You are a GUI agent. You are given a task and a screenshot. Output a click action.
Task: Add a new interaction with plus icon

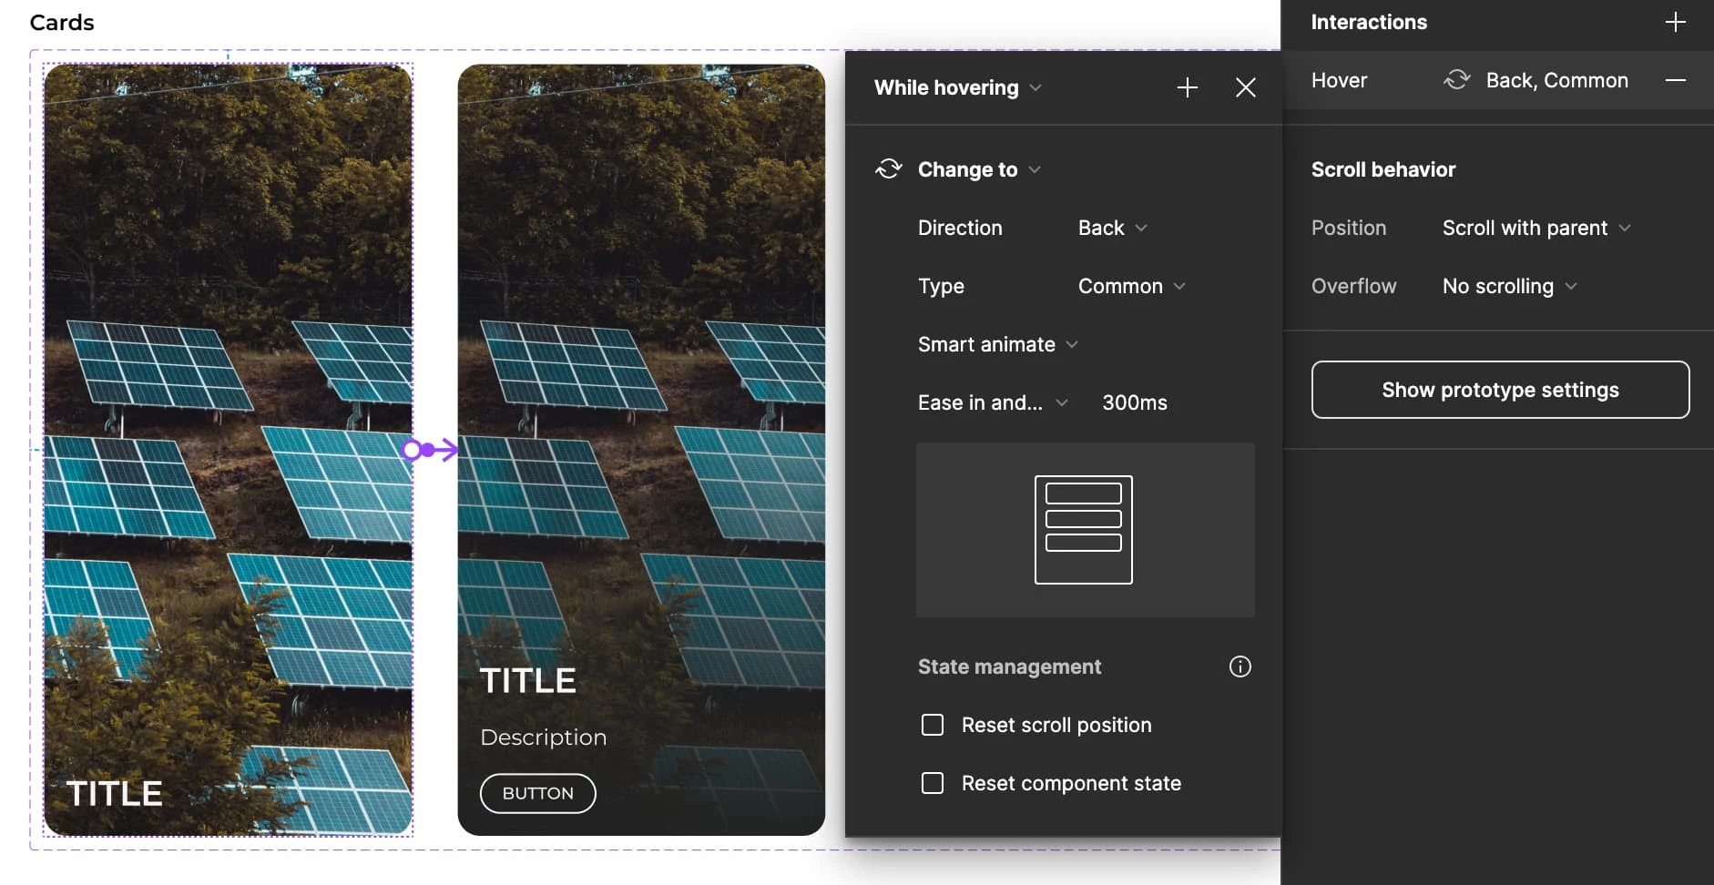(1675, 22)
